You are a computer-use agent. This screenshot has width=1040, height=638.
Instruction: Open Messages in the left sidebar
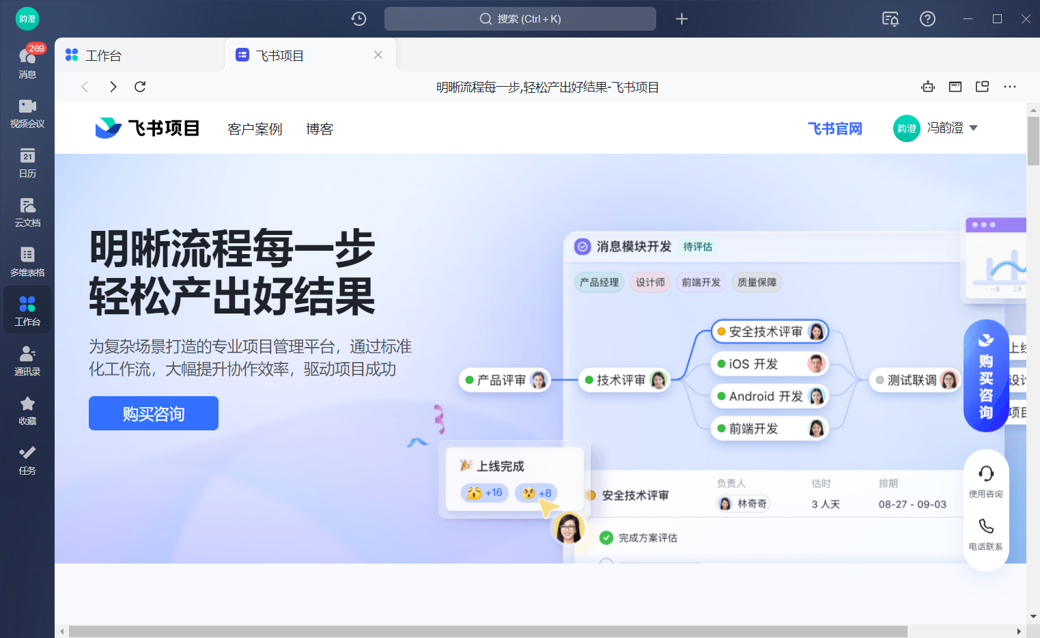[27, 61]
